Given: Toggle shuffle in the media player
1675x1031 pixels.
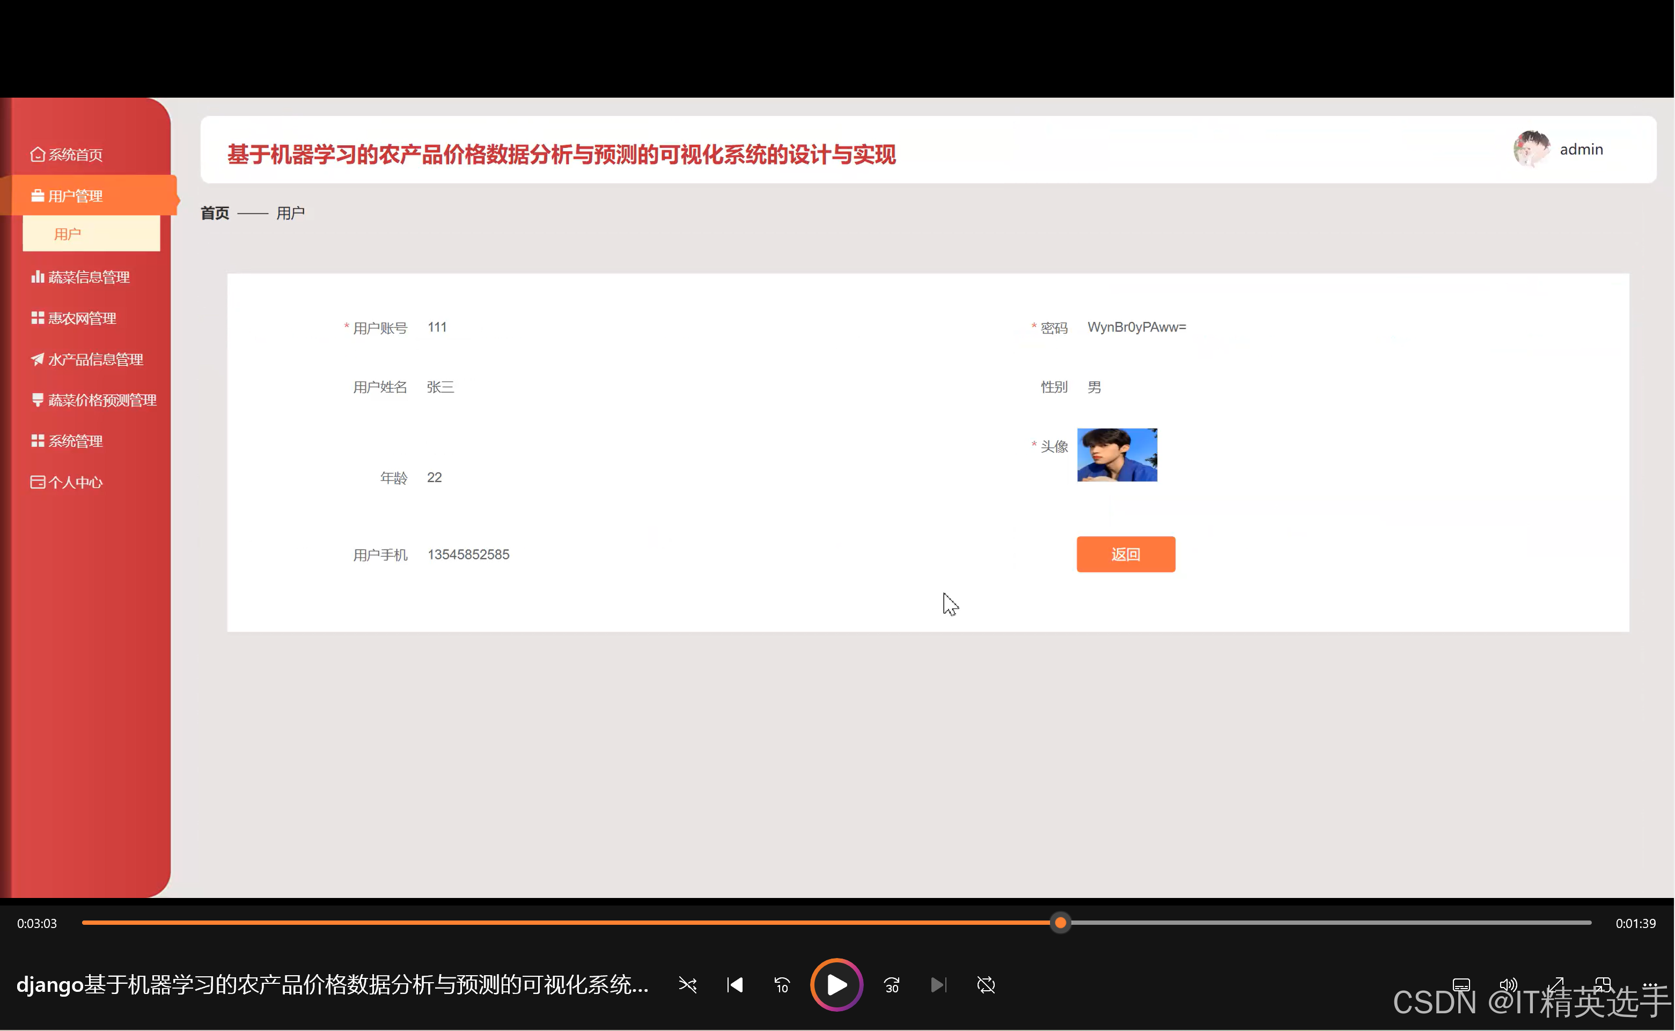Looking at the screenshot, I should (687, 985).
